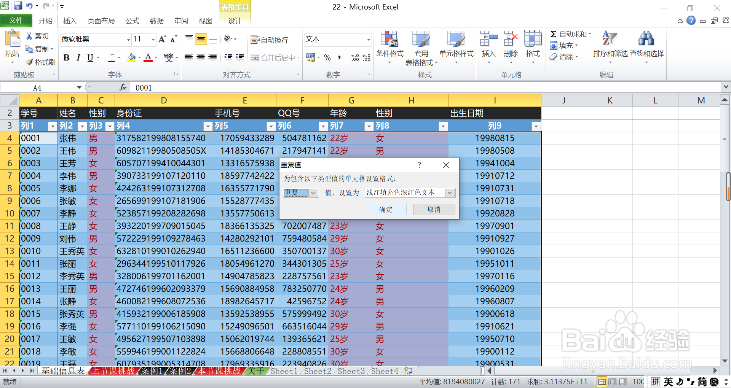The image size is (731, 388).
Task: Open the accounting number format icon
Action: [x=311, y=57]
